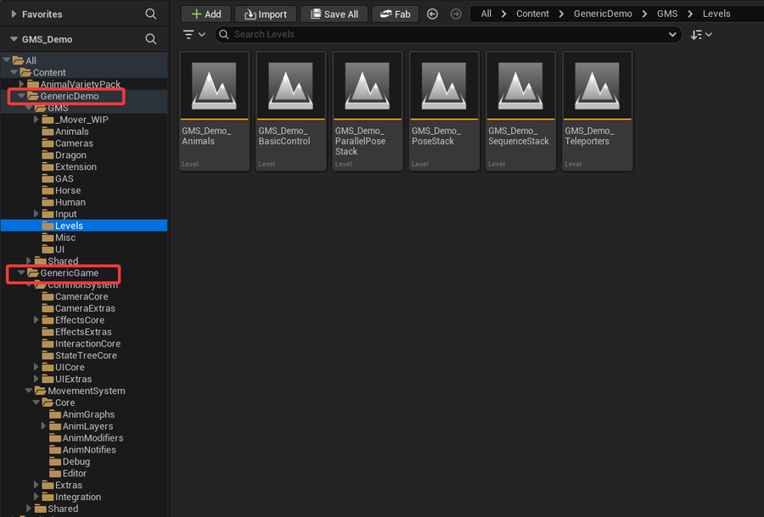764x517 pixels.
Task: Go back in content browser history
Action: click(x=432, y=14)
